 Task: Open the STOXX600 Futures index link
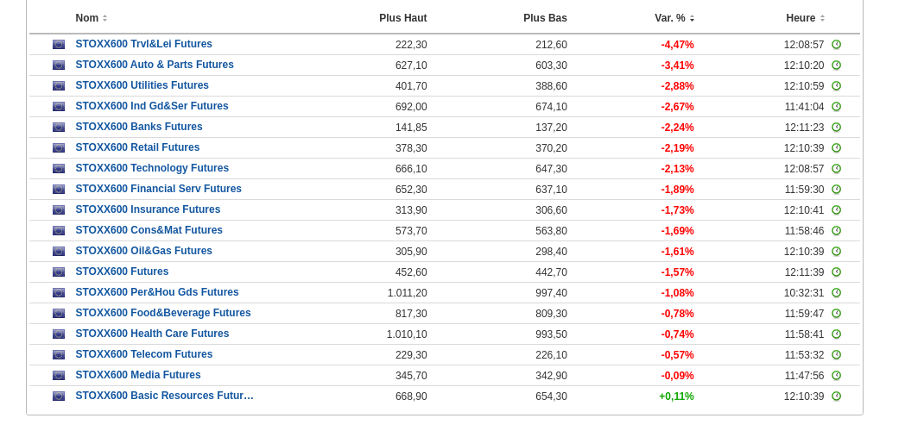pyautogui.click(x=122, y=272)
